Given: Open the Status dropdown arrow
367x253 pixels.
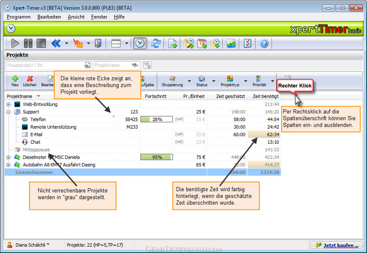Looking at the screenshot, I should pyautogui.click(x=213, y=81).
